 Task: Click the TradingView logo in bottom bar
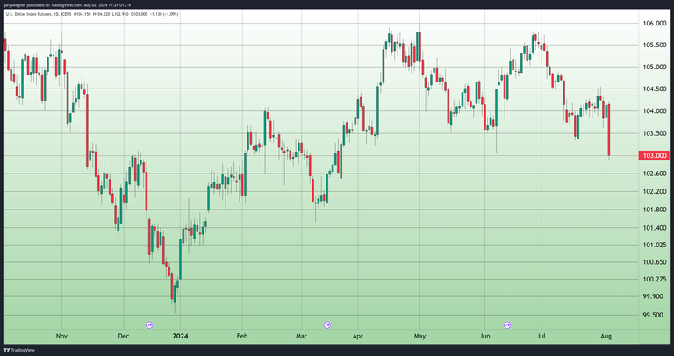tap(21, 349)
